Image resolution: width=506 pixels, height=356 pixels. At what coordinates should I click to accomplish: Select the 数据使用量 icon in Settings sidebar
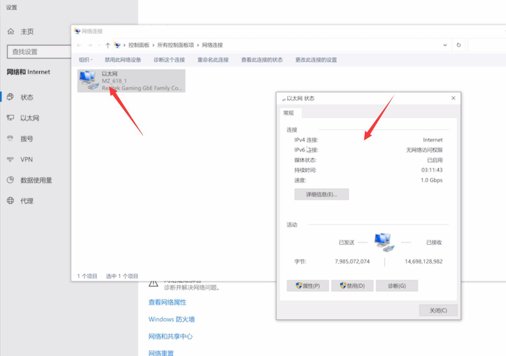(10, 180)
